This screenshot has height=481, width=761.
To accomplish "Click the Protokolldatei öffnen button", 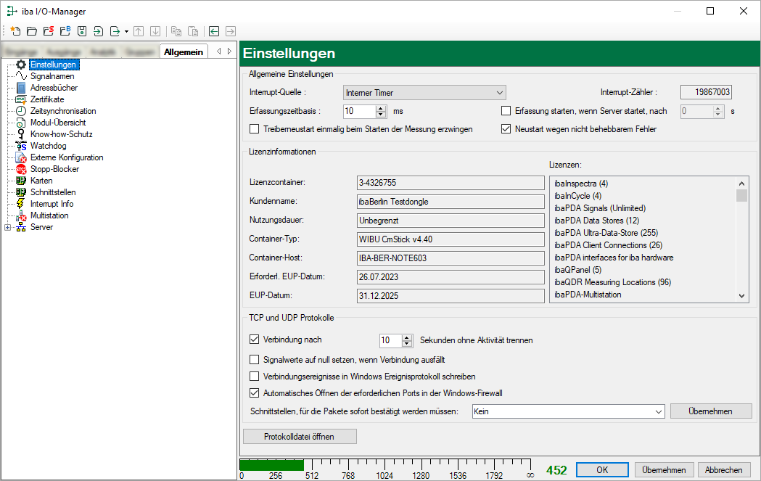I will (x=300, y=436).
